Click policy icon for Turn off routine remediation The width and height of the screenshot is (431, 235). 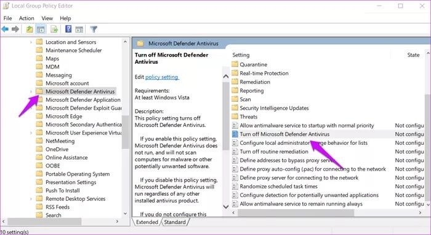point(235,152)
